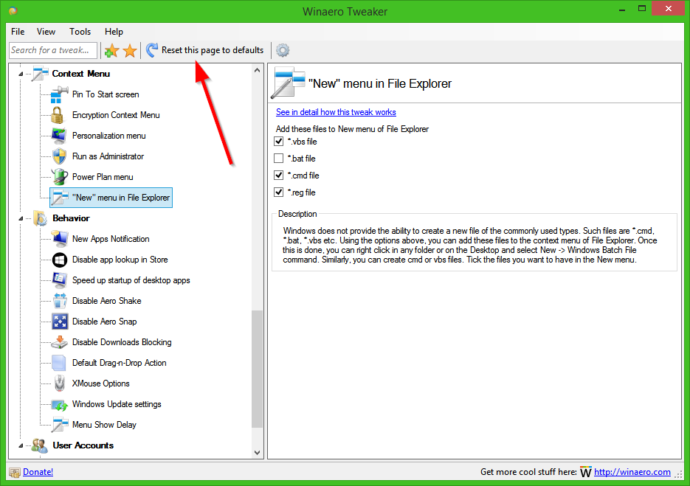The image size is (690, 486).
Task: Click the New Apps Notification icon
Action: tap(60, 239)
